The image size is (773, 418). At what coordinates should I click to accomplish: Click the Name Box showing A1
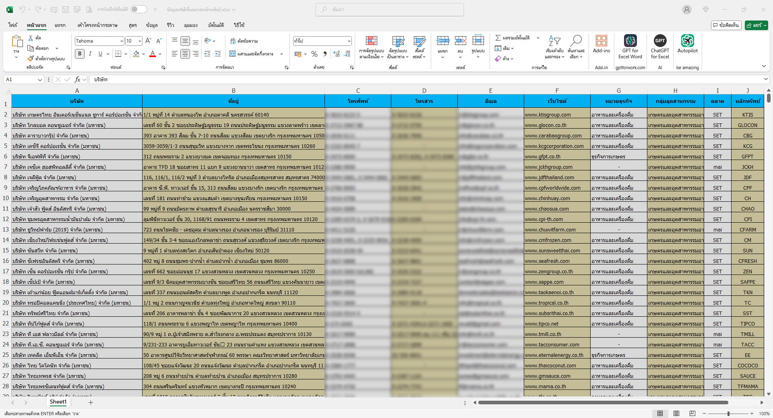tap(23, 80)
